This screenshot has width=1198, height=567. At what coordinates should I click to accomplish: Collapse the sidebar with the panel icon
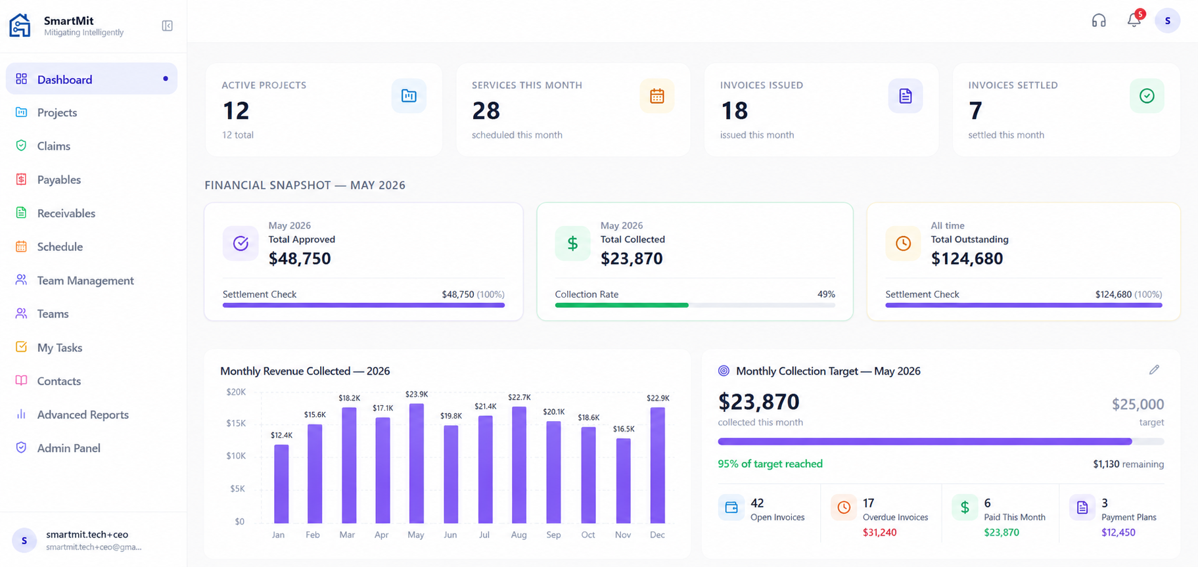(167, 26)
